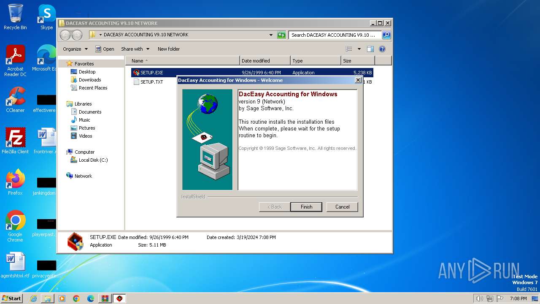Select the Skype desktop shortcut
This screenshot has height=304, width=540.
coord(46,17)
